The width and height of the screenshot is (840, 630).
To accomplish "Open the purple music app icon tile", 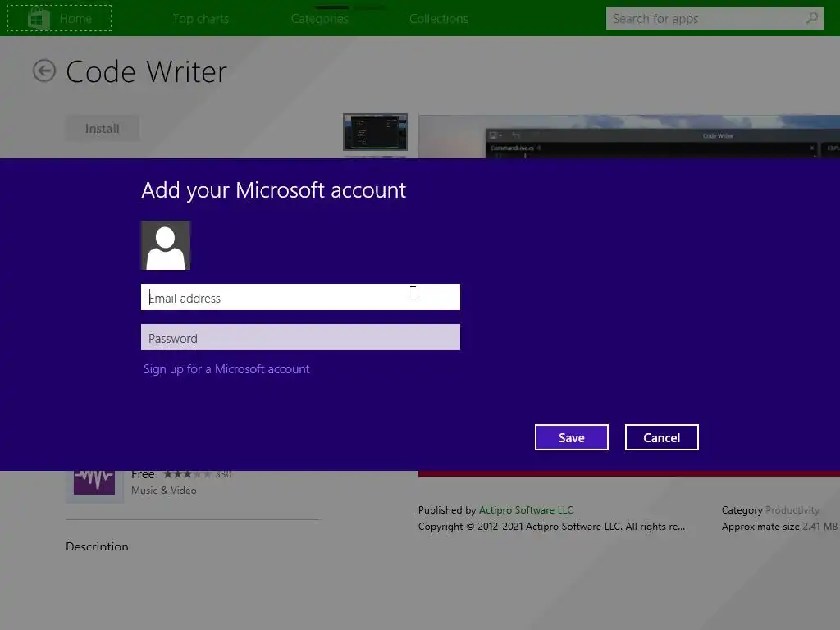I will (x=94, y=482).
